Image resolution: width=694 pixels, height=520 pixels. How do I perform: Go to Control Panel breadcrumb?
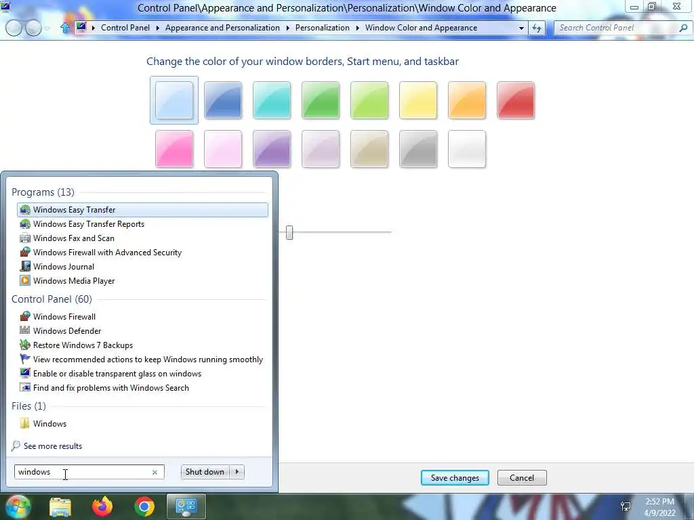tap(125, 28)
